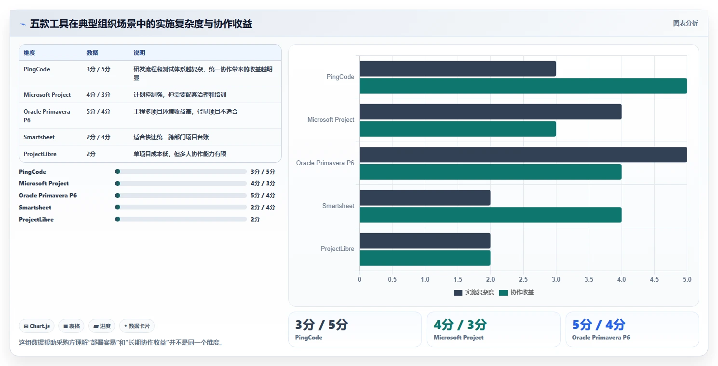
Task: Click the 工程多项目环境收益高 description
Action: 186,112
